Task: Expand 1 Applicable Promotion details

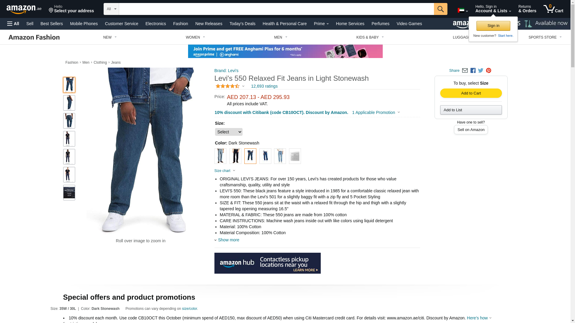Action: tap(376, 112)
